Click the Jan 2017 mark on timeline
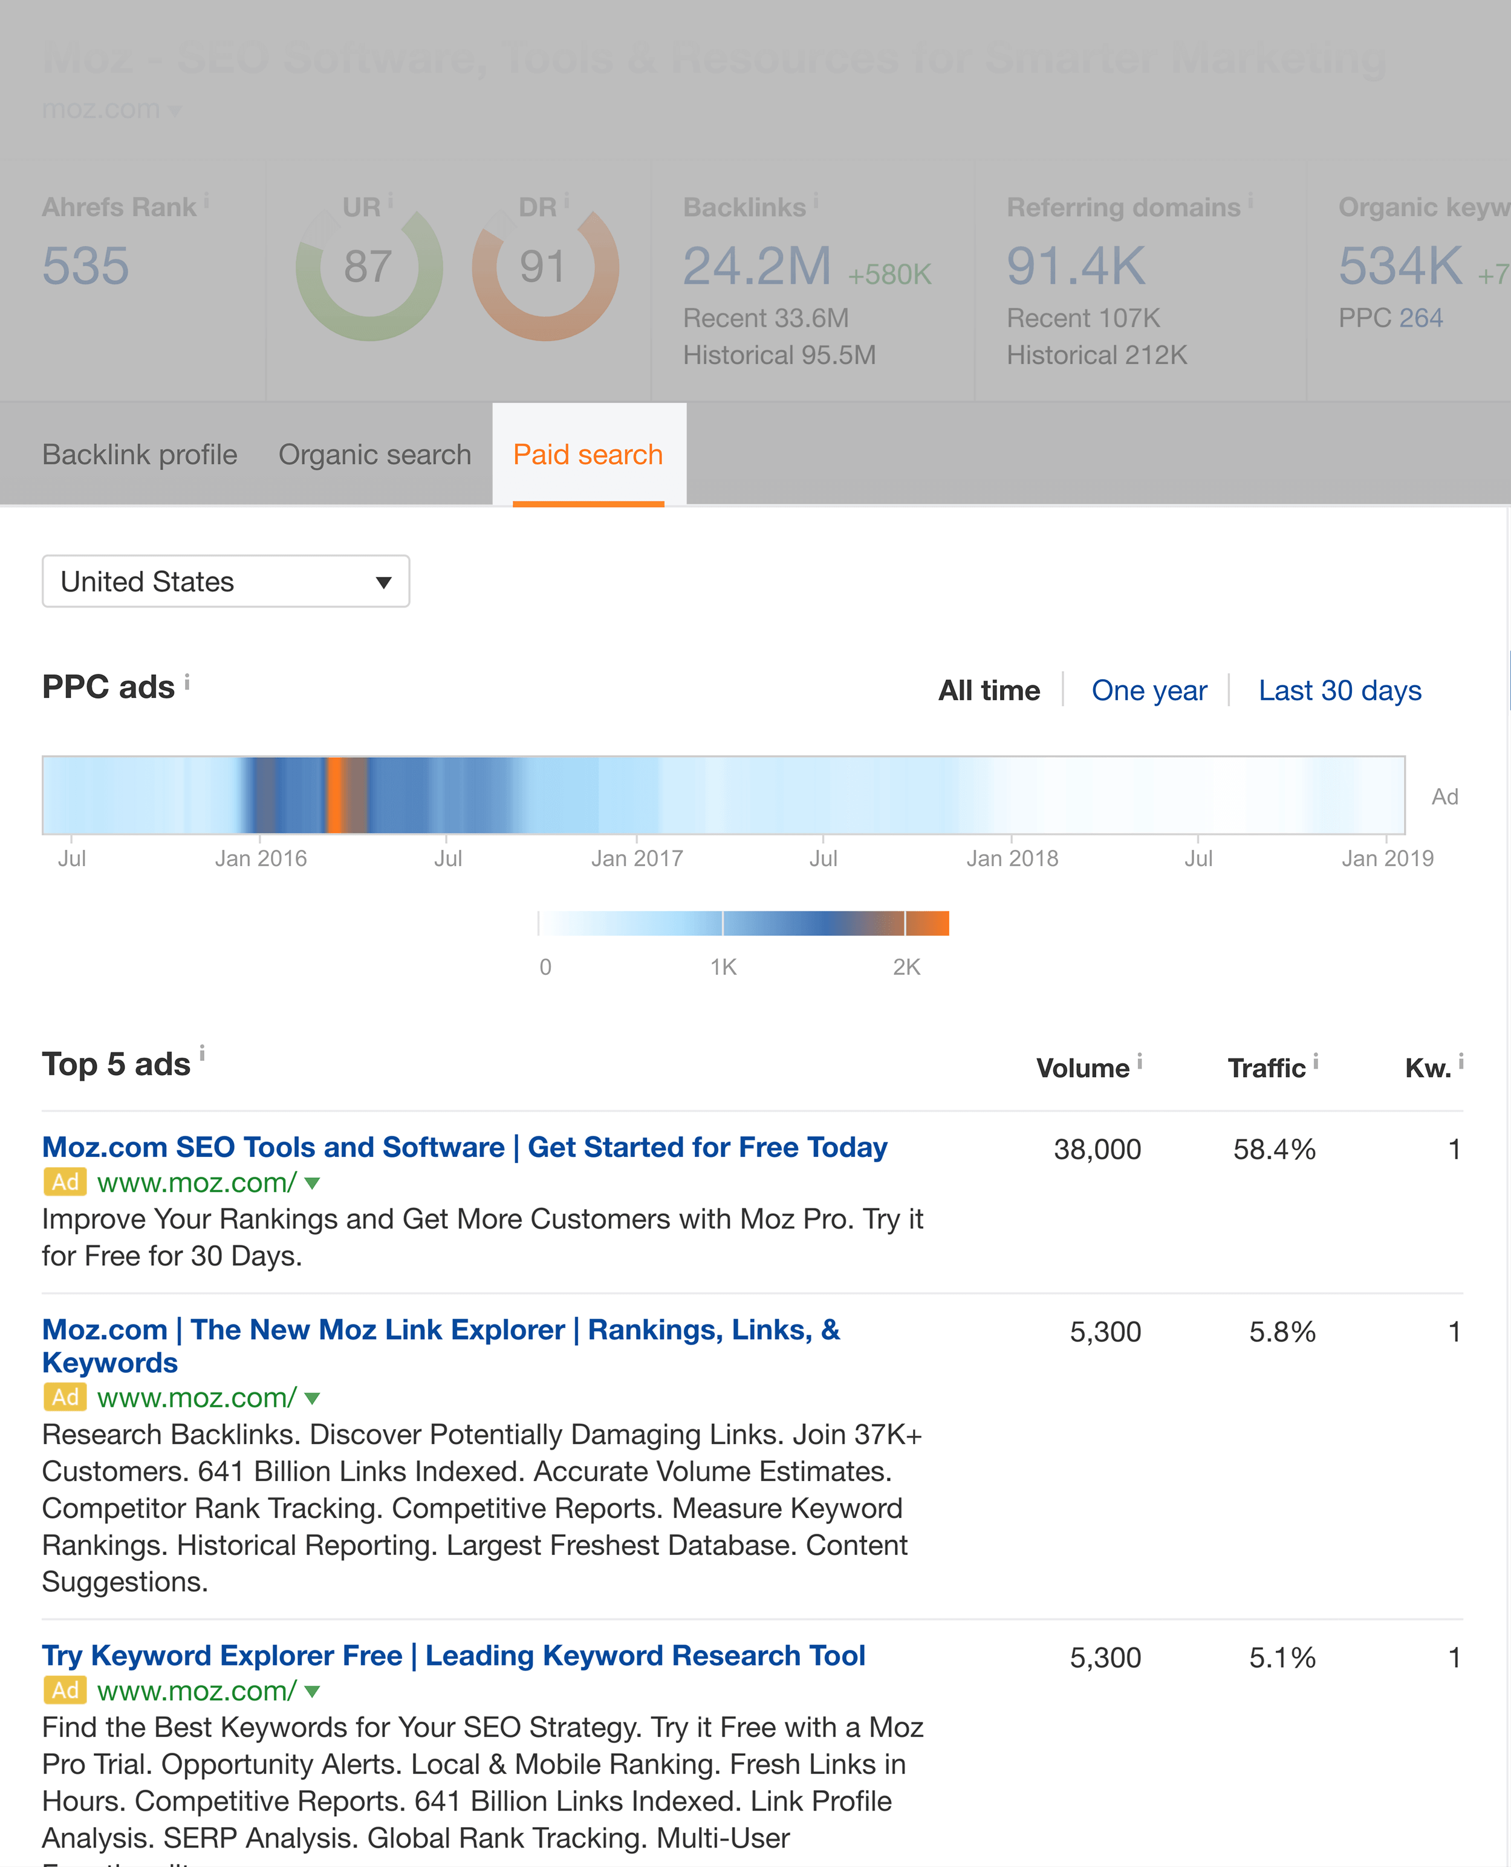 (x=637, y=858)
